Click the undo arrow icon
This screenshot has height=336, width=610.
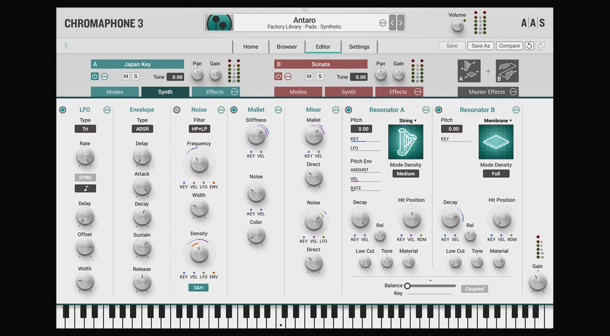529,46
